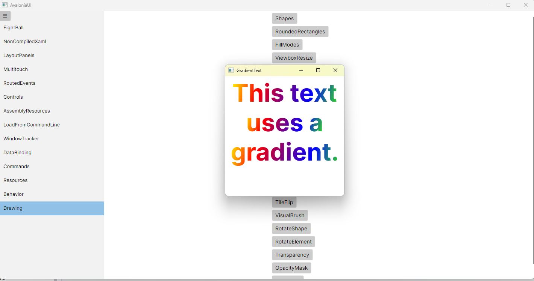Image resolution: width=534 pixels, height=281 pixels.
Task: Close the GradientText window
Action: (335, 70)
